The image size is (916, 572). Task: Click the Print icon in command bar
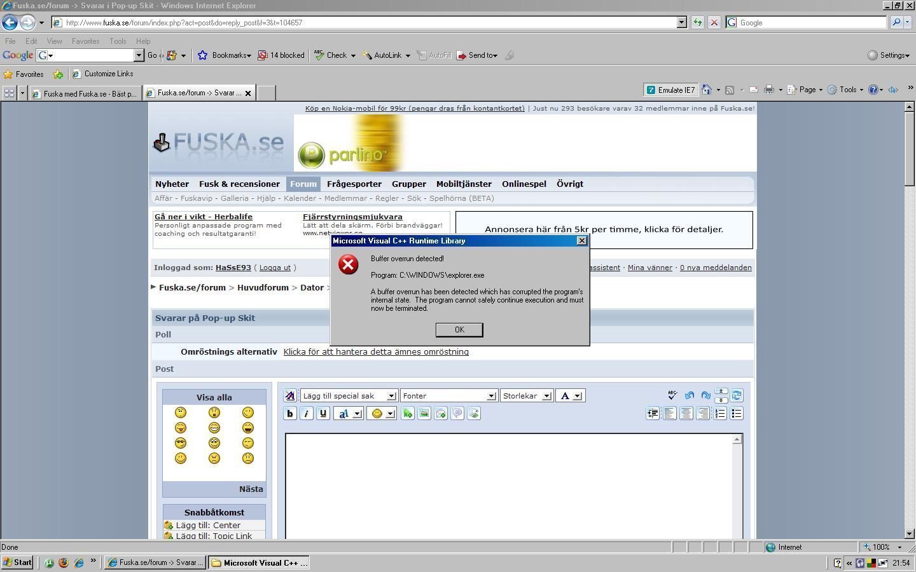pos(769,90)
